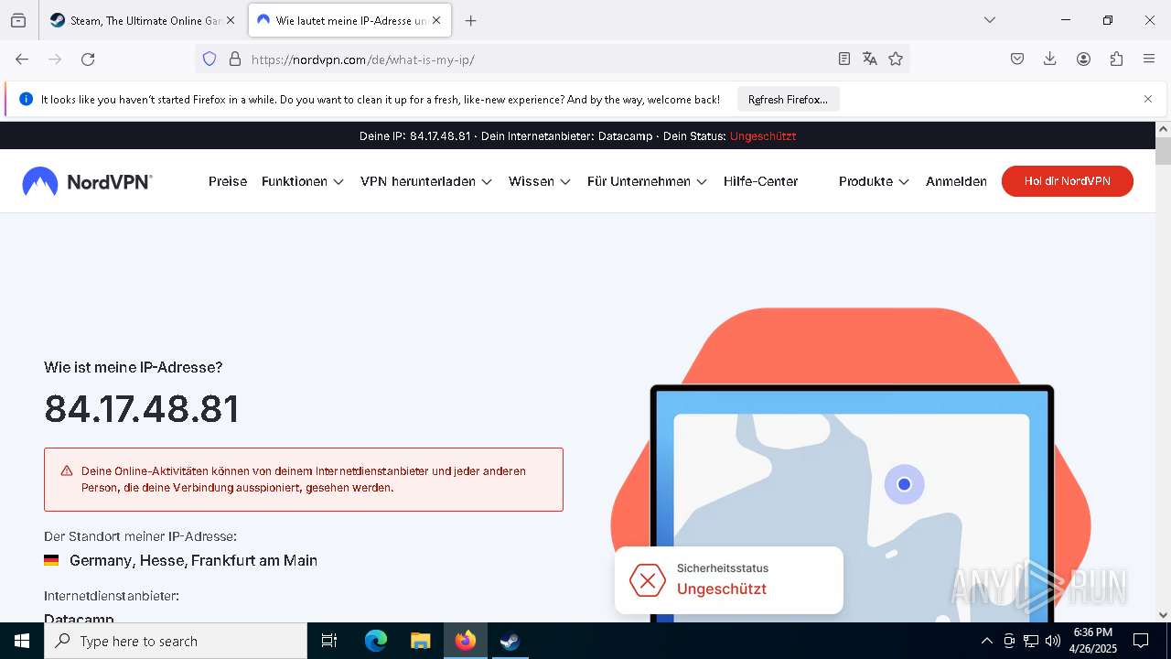Close the Steam tab
Viewport: 1171px width, 659px height.
[x=230, y=20]
